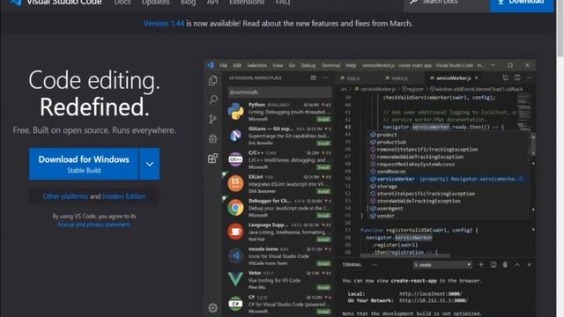This screenshot has height=317, width=564.
Task: Select the 'sendBeacon' autocomplete suggestion
Action: point(449,172)
